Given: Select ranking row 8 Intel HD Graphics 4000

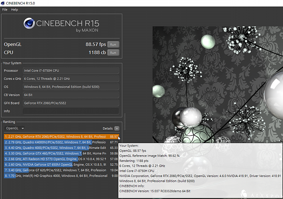Looking at the screenshot, I should click(61, 175).
